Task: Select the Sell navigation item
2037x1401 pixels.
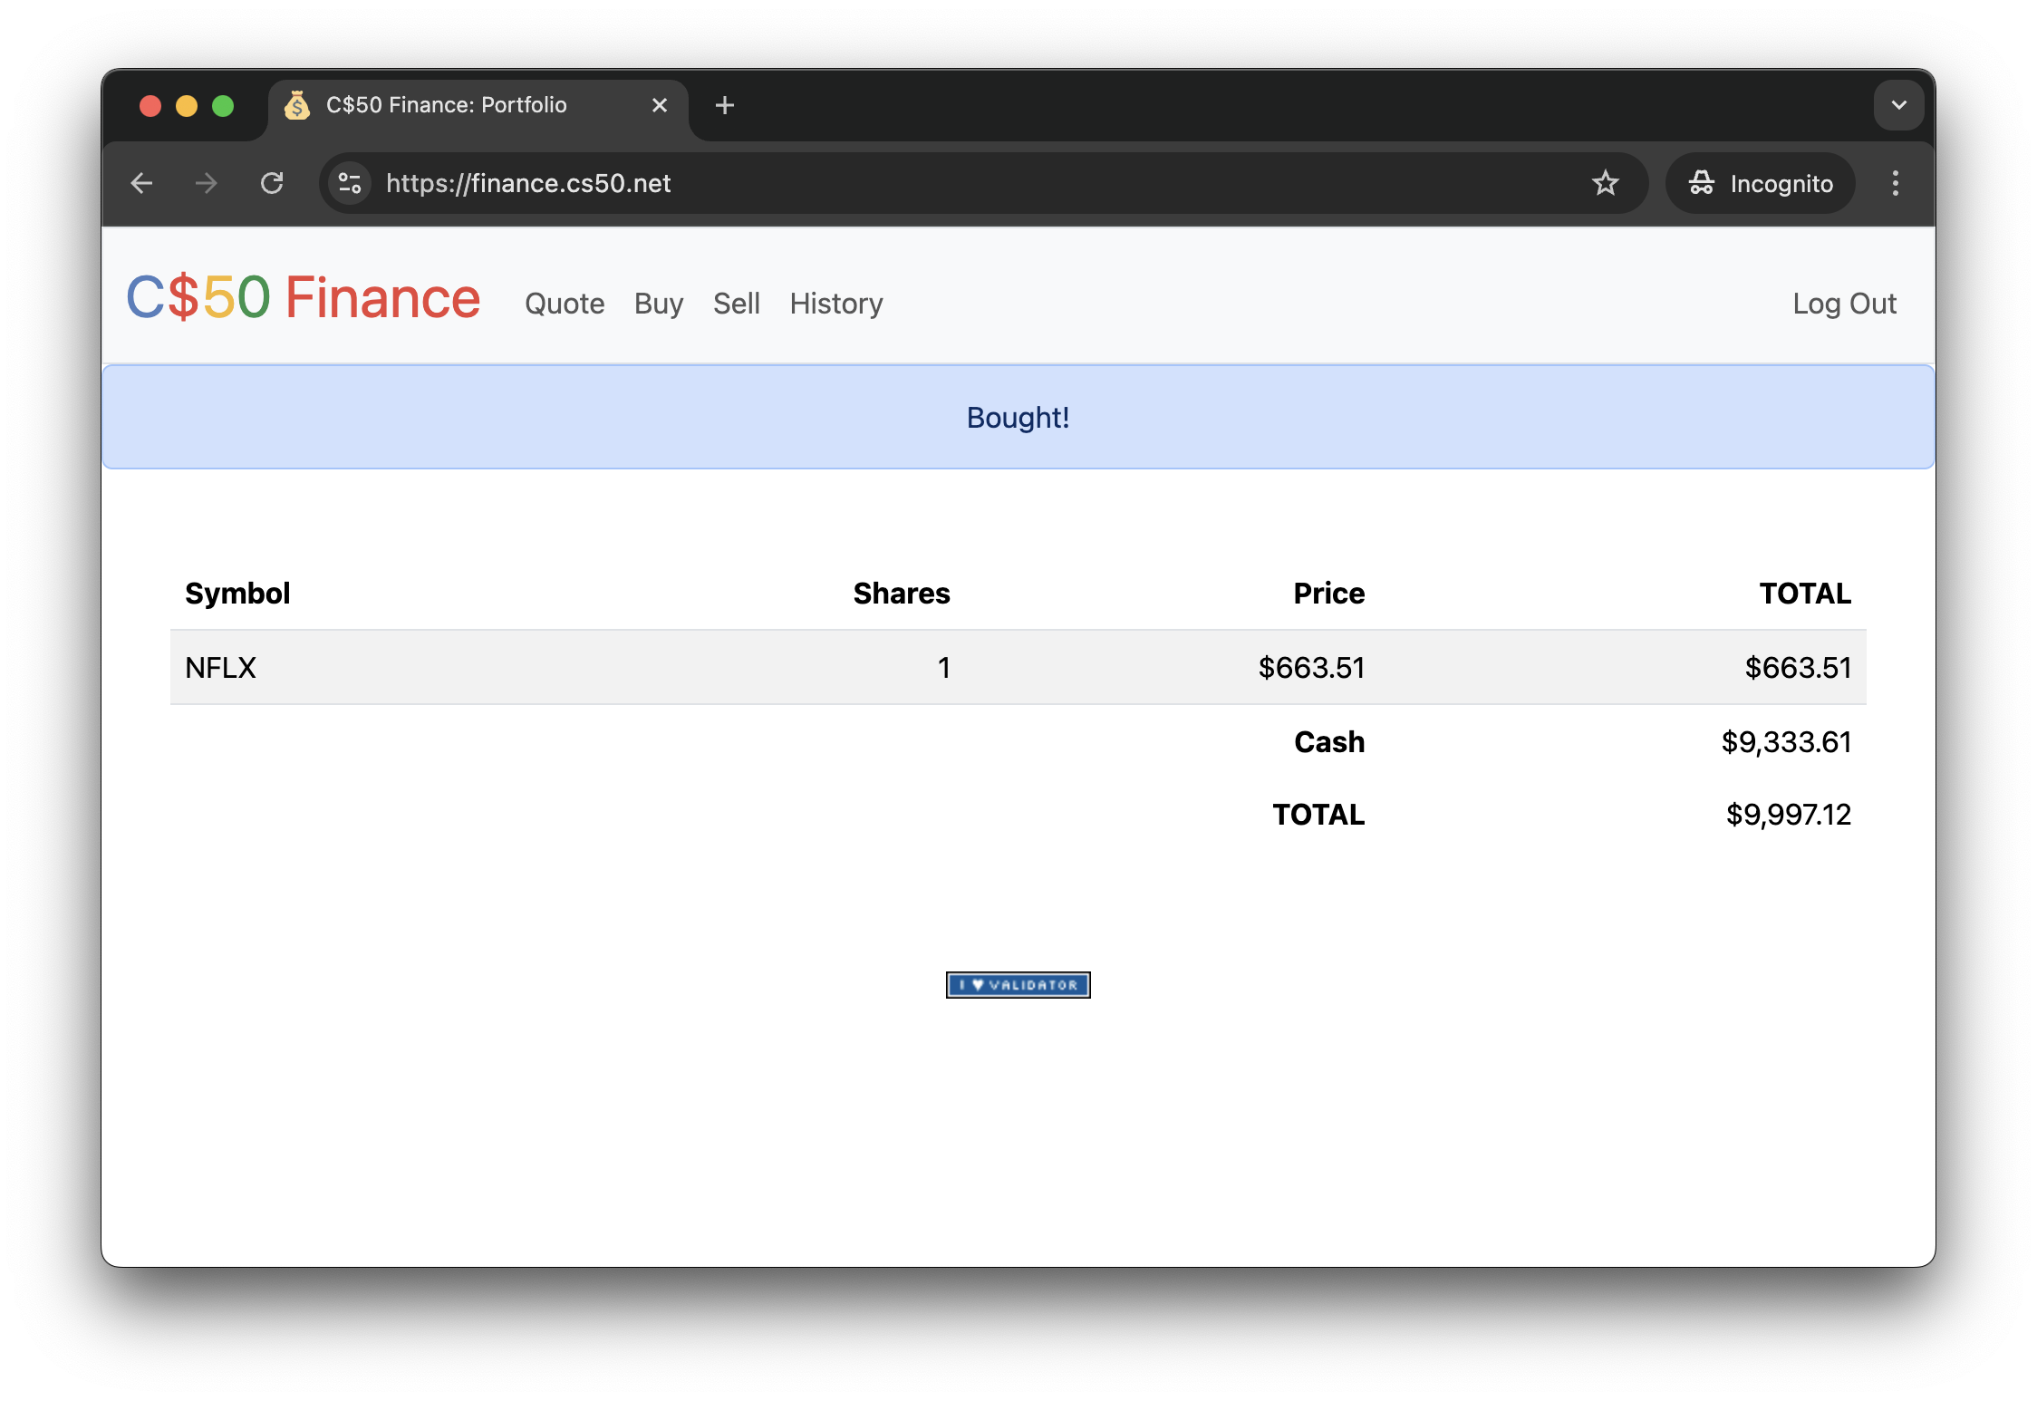Action: point(737,304)
